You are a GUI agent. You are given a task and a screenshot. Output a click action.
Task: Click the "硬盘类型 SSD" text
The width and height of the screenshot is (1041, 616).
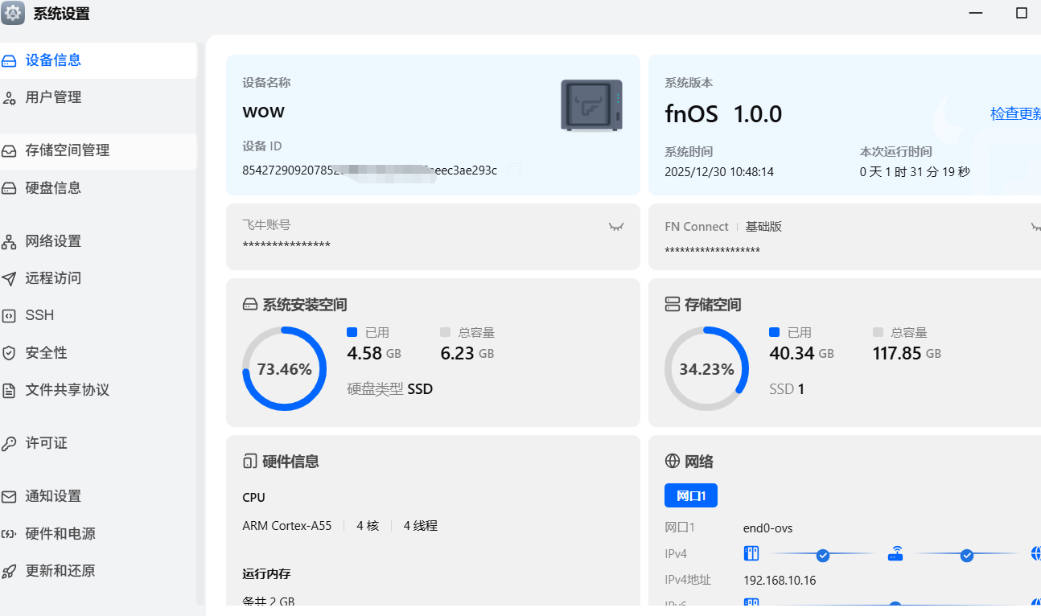[x=390, y=389]
